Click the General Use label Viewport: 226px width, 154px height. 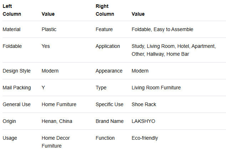16,104
